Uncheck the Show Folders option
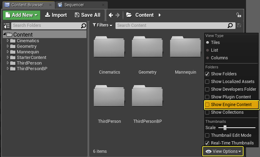260x157 pixels. [x=208, y=74]
